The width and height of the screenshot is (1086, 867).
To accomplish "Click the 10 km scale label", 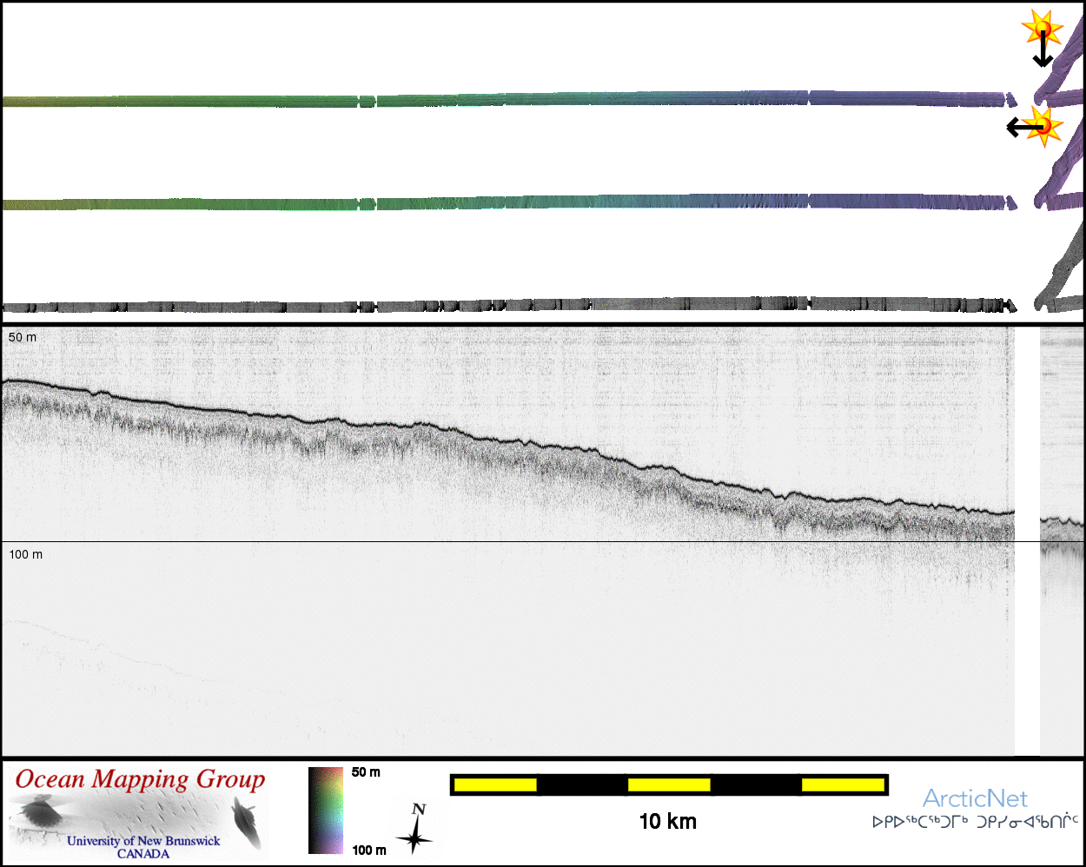I will click(x=667, y=822).
